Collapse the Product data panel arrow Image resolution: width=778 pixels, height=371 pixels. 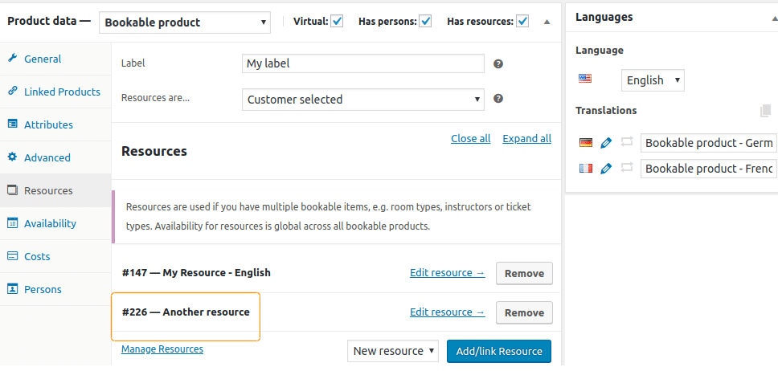point(547,22)
